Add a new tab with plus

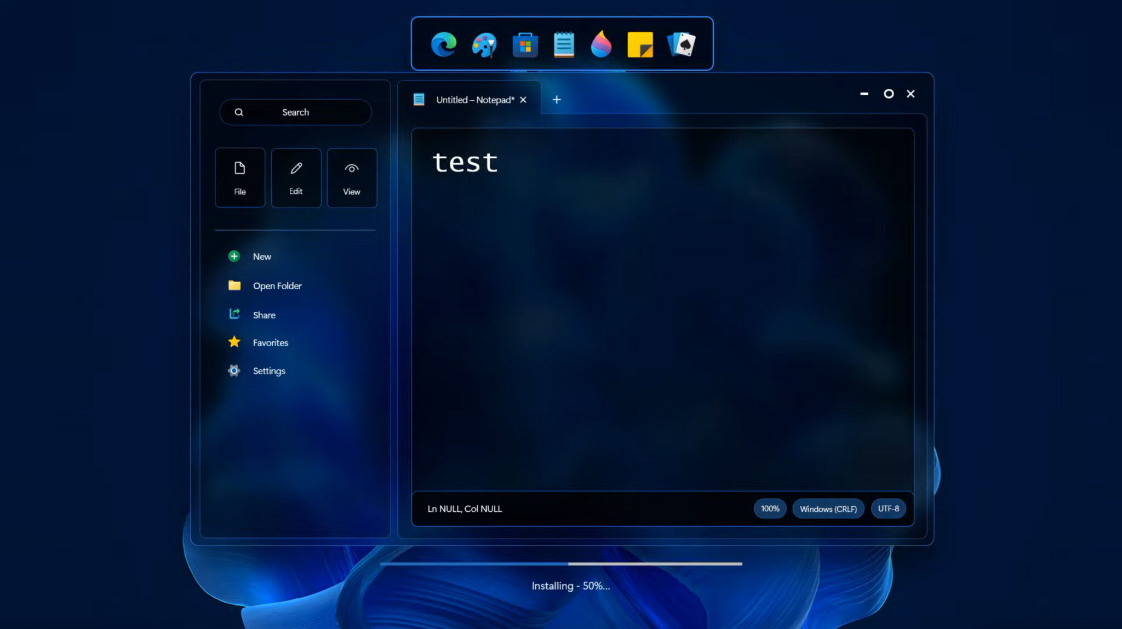pyautogui.click(x=557, y=100)
